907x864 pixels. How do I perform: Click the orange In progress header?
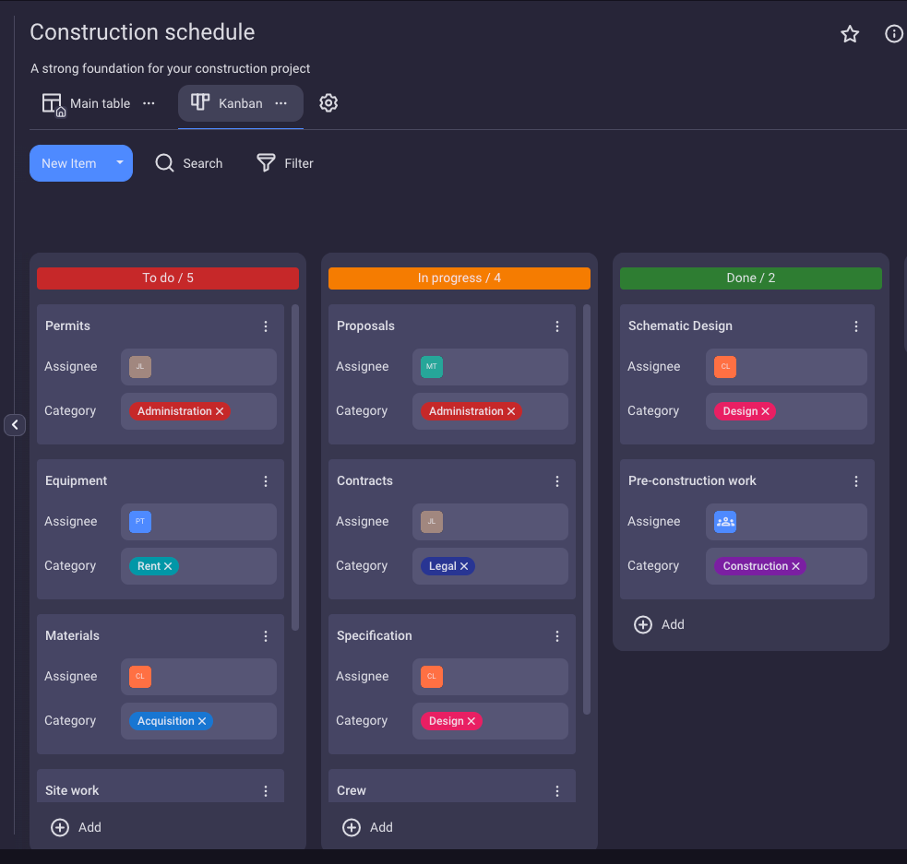459,278
